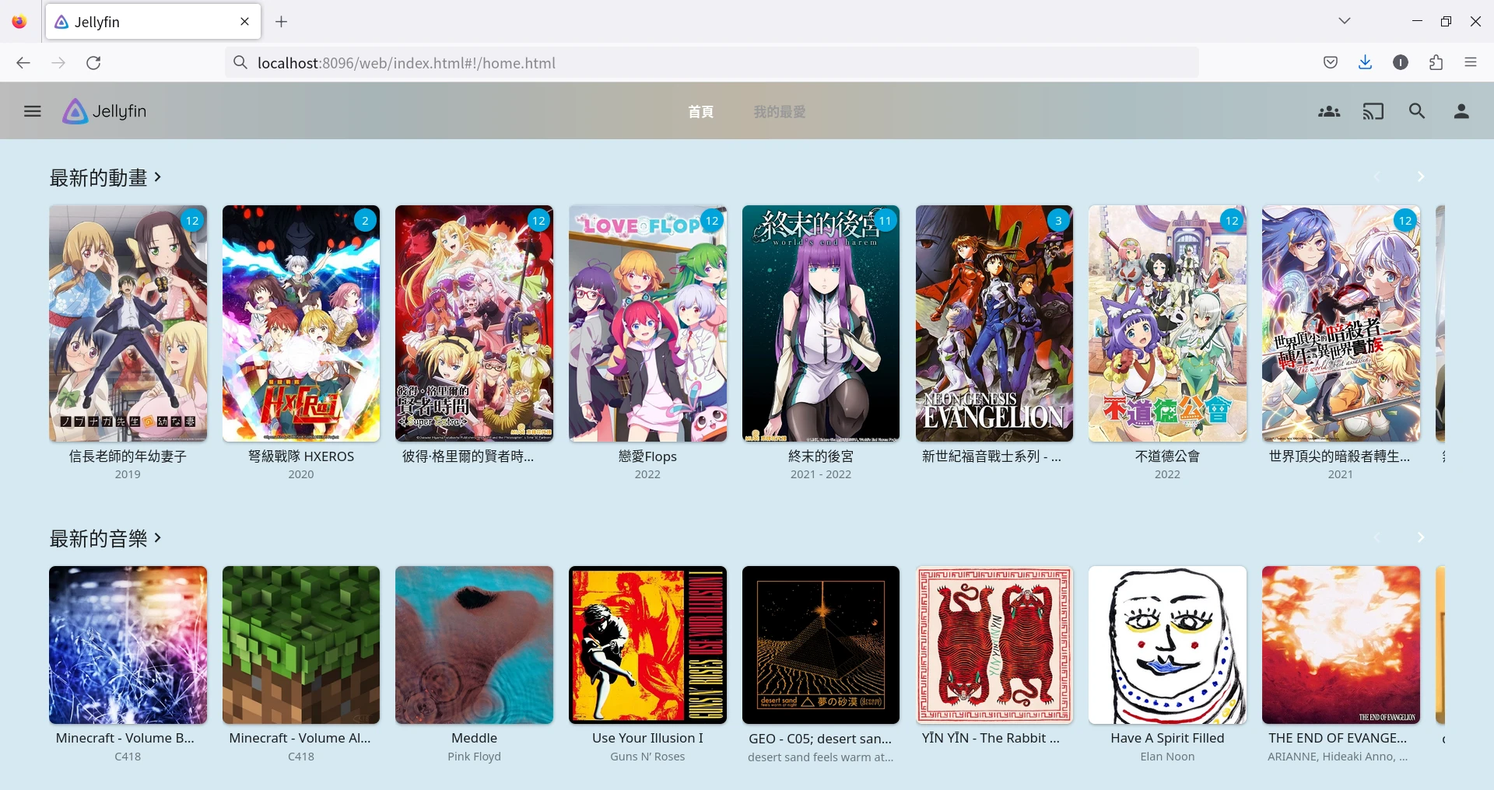Open the GEO desert sand album cover
The width and height of the screenshot is (1494, 790).
pyautogui.click(x=821, y=645)
